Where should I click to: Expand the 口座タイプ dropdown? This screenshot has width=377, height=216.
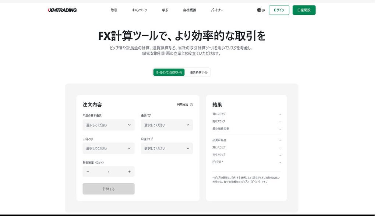[167, 148]
